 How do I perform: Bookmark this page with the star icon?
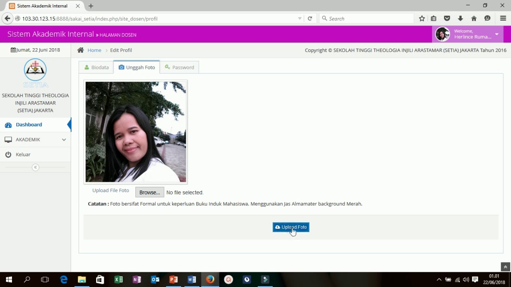(x=422, y=18)
